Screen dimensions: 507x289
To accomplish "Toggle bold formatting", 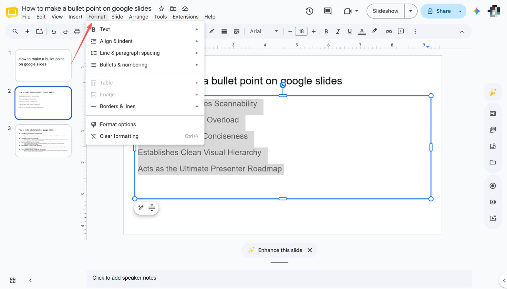I will (x=326, y=31).
